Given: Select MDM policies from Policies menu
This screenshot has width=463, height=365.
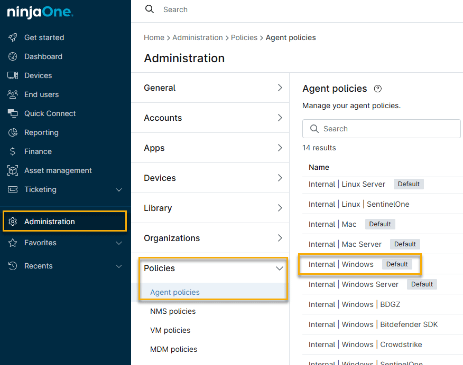Looking at the screenshot, I should point(173,349).
